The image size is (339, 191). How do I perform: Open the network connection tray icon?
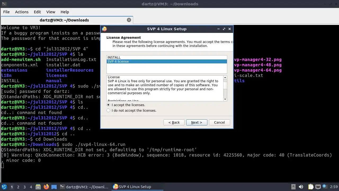click(x=318, y=187)
